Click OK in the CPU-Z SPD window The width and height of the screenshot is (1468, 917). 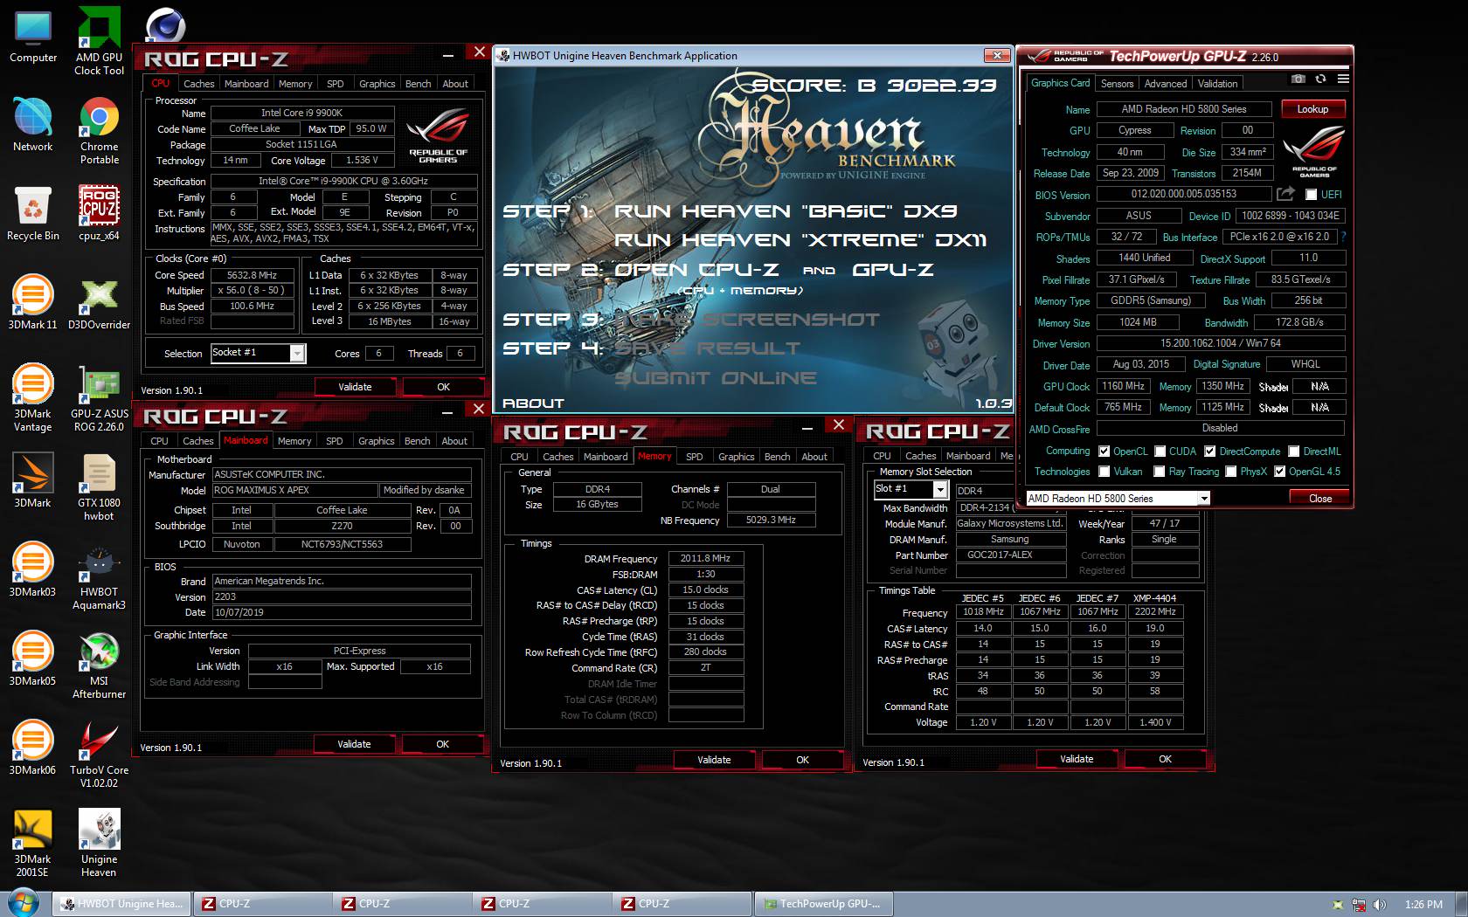pyautogui.click(x=1165, y=759)
